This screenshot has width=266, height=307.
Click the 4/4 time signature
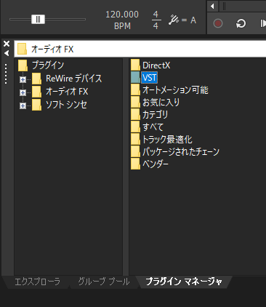[x=156, y=20]
